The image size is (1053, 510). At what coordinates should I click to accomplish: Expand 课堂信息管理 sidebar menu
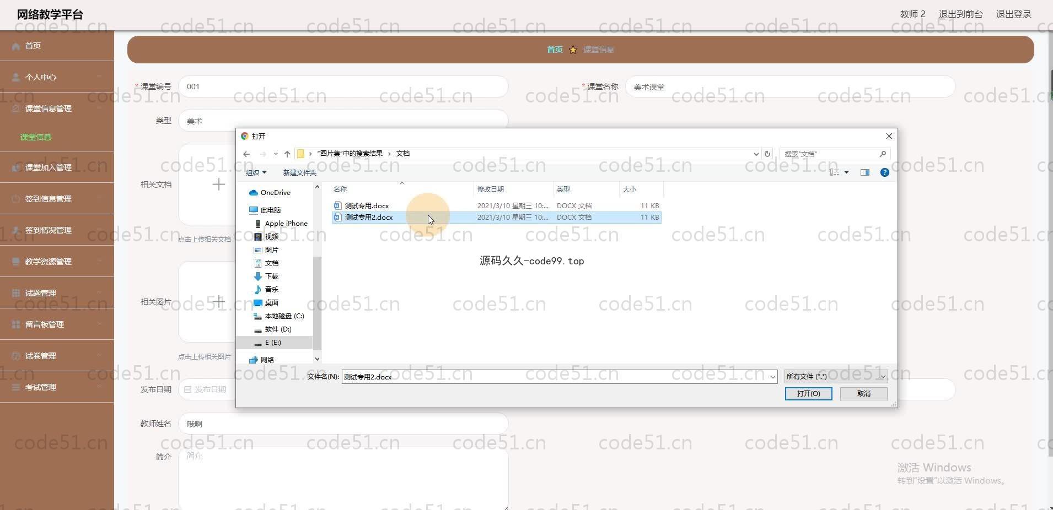point(57,108)
